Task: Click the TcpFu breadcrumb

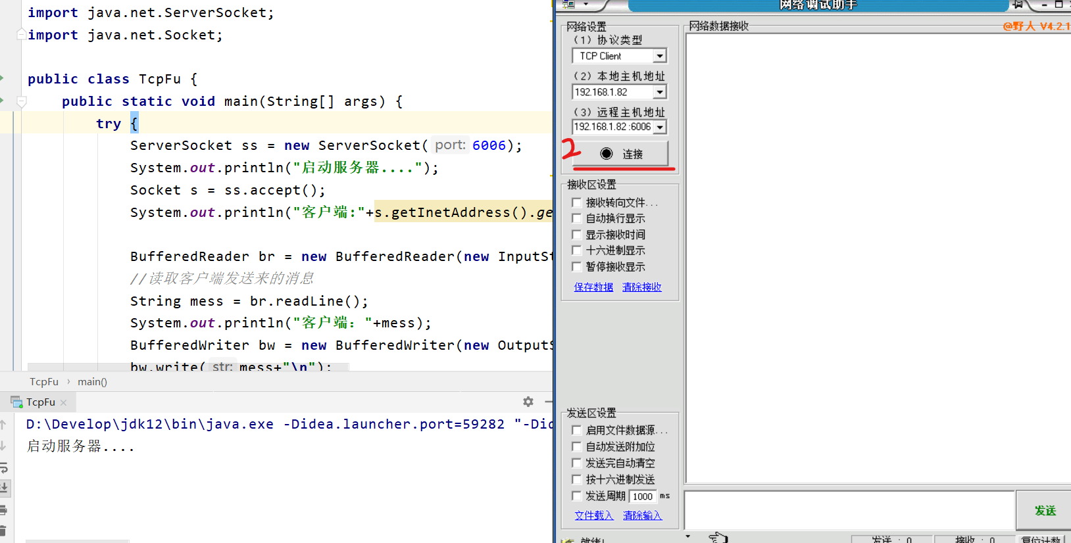Action: coord(44,382)
